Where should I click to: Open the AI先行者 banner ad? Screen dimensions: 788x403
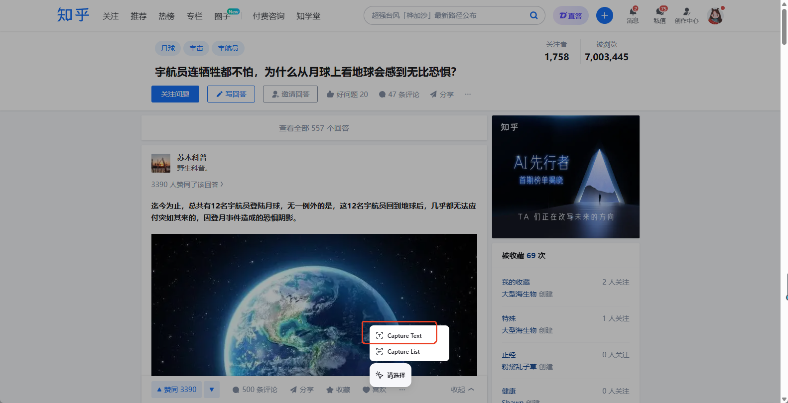tap(566, 177)
